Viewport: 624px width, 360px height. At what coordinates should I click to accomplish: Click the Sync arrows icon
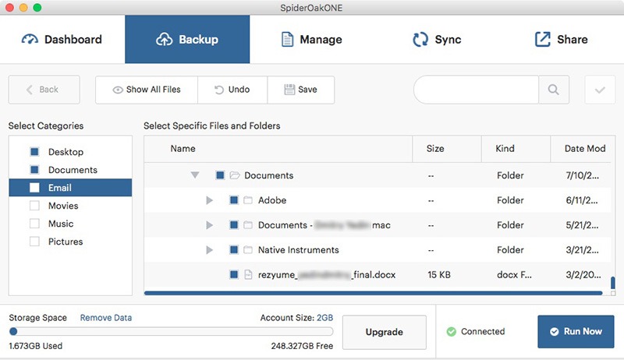(x=420, y=39)
